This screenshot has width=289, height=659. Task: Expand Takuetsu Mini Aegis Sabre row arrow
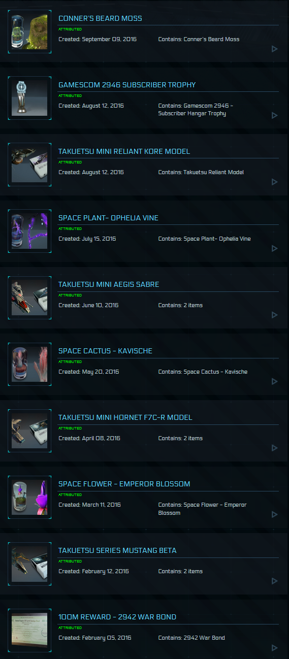coord(275,315)
